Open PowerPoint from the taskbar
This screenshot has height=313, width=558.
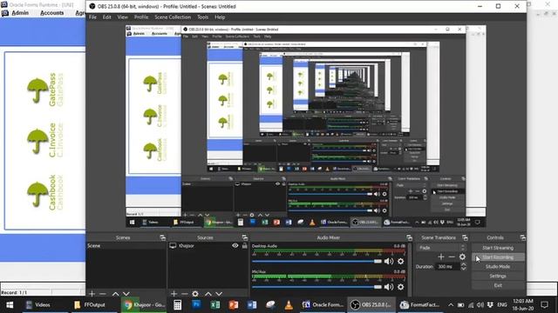(234, 305)
